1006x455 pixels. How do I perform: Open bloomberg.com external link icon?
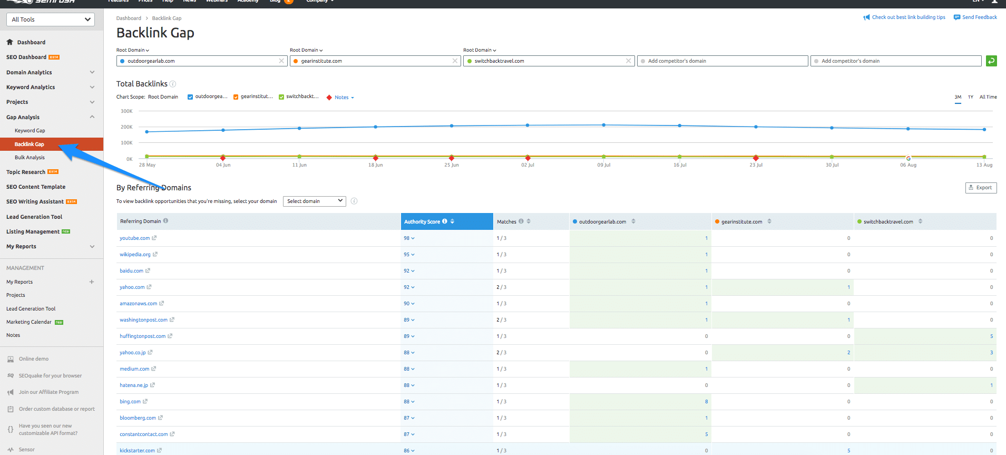(x=160, y=418)
